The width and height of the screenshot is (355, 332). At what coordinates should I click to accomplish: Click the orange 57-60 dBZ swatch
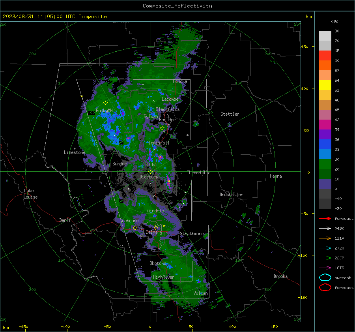click(325, 65)
